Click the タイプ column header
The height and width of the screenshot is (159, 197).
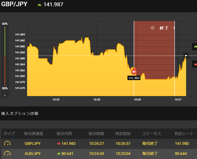point(9,134)
